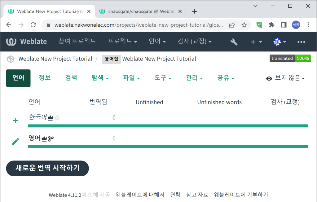The height and width of the screenshot is (202, 317).
Task: Click the pencil edit icon beside 영어
Action: tap(15, 142)
